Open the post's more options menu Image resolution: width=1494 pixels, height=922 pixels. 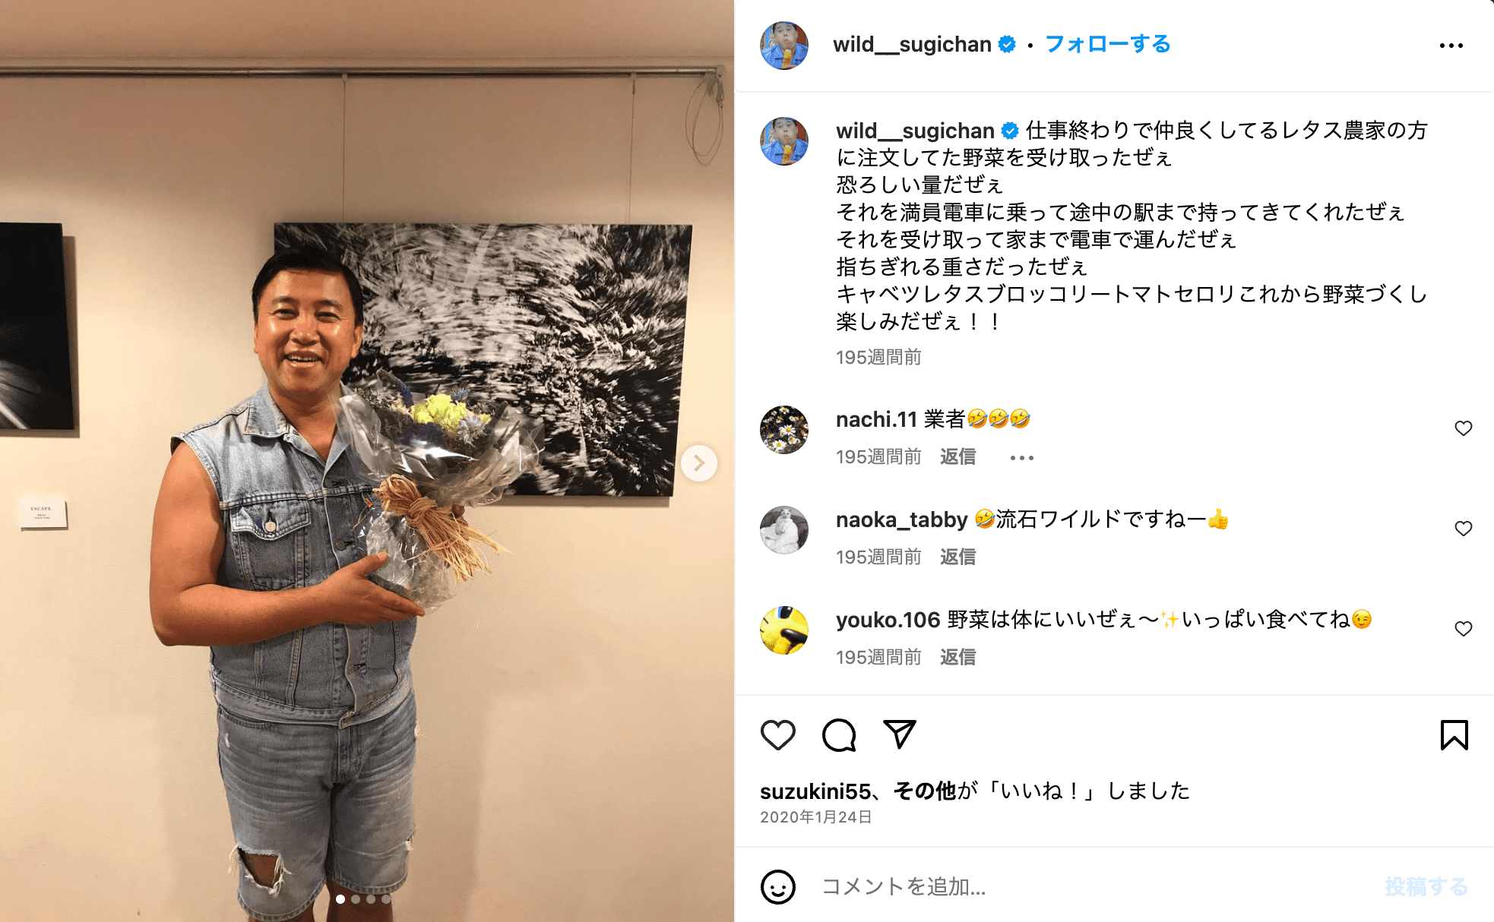(1451, 46)
